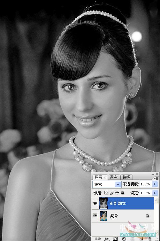
Task: Click the link layers icon
Action: point(97,238)
